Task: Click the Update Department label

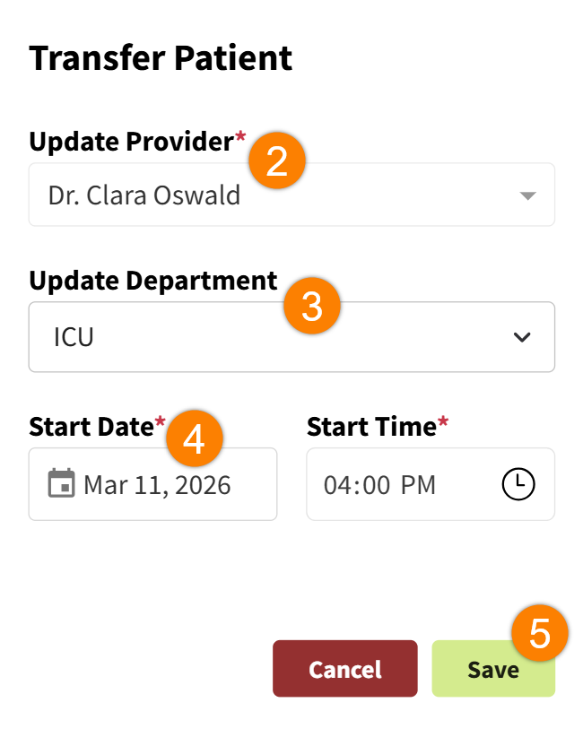Action: pyautogui.click(x=153, y=281)
